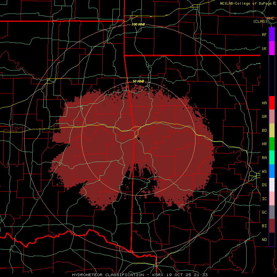The width and height of the screenshot is (277, 277).
Task: Click the HR green legend swatch
Action: coord(272,144)
